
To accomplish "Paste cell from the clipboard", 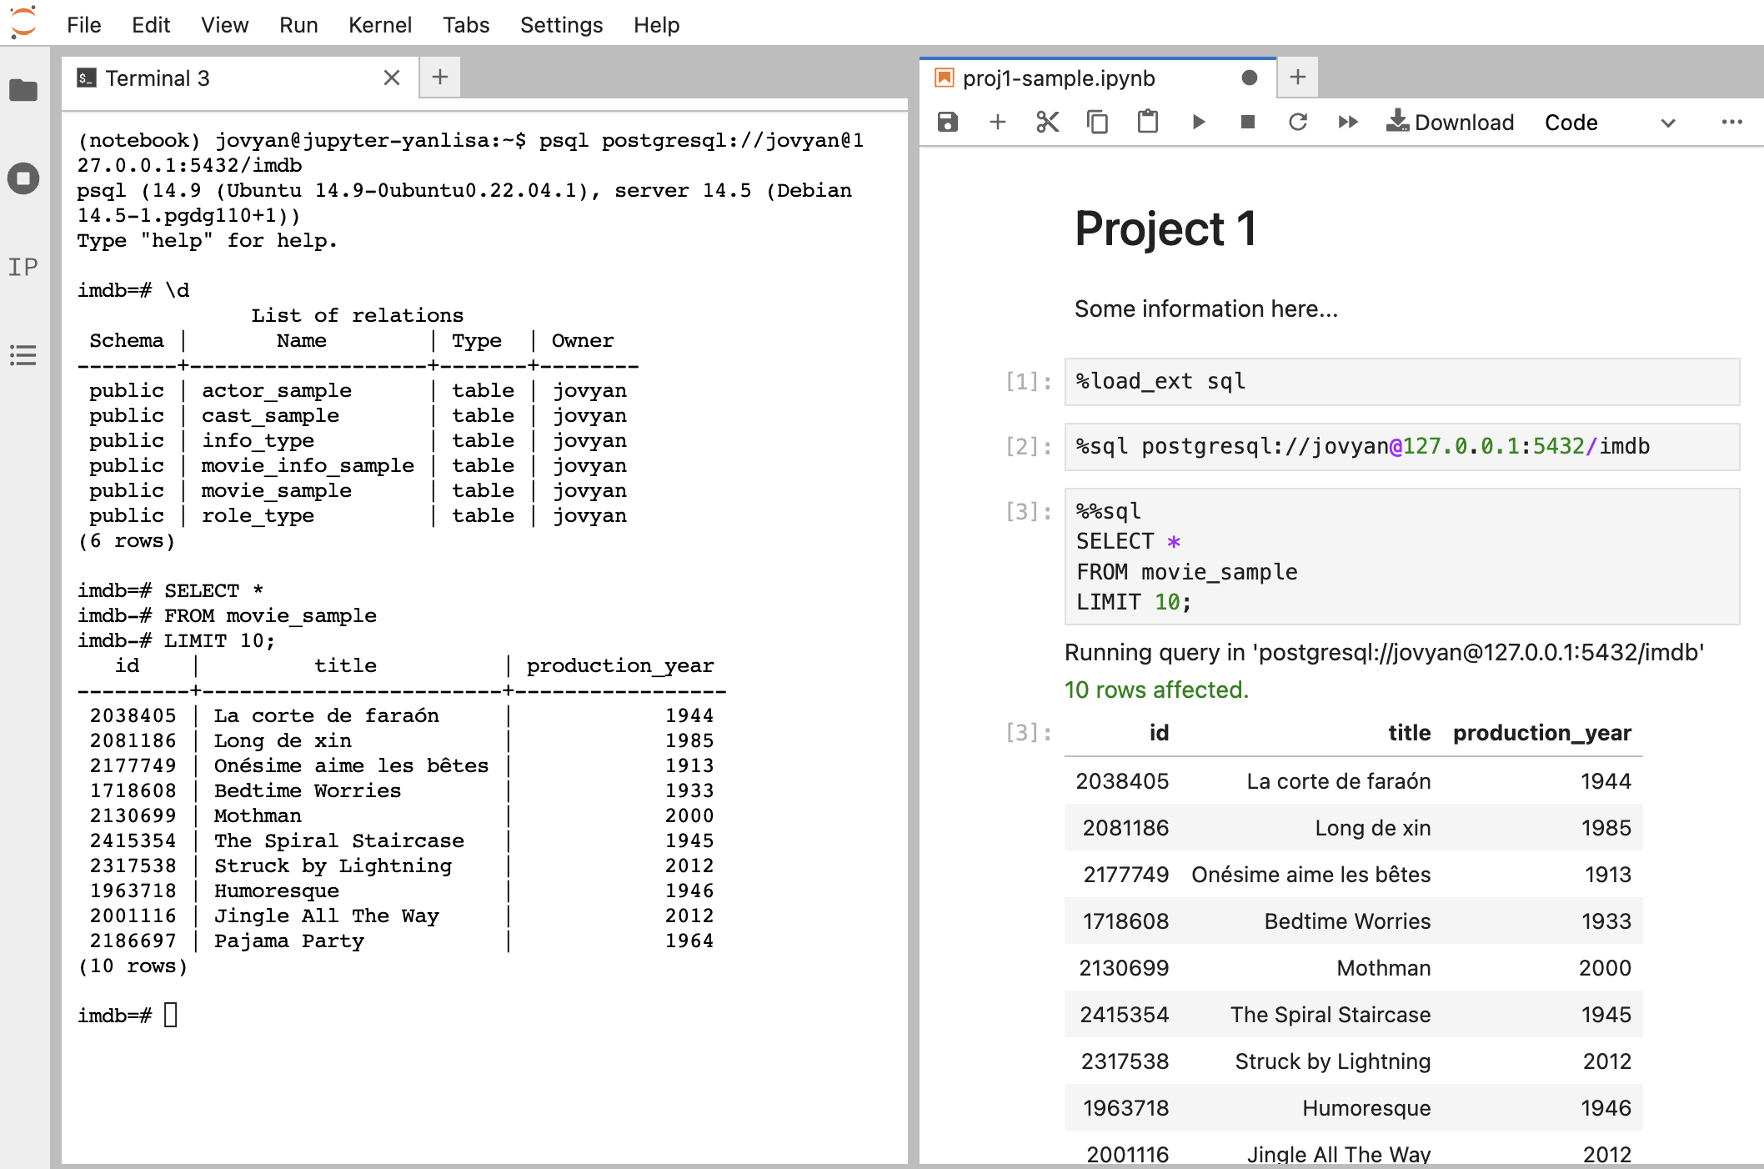I will tap(1147, 123).
